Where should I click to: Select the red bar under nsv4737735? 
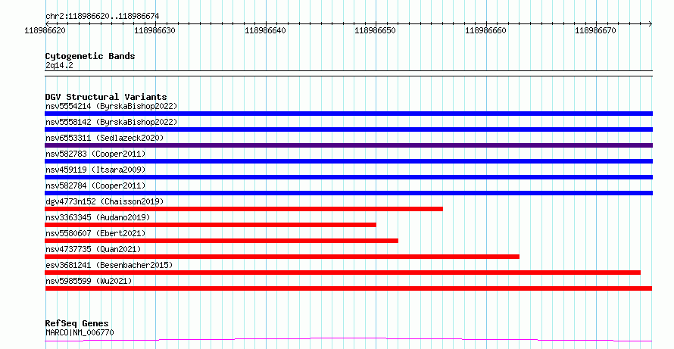coord(282,257)
